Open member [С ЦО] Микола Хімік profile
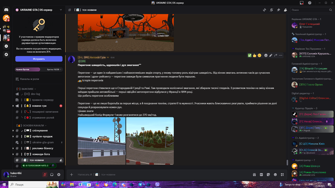 pyautogui.click(x=312, y=144)
